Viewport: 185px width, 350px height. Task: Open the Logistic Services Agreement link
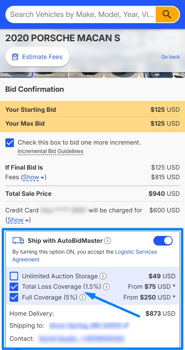point(84,256)
